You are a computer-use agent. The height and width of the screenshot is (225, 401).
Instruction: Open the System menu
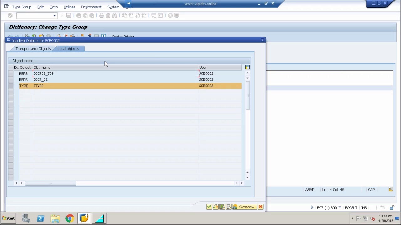113,7
